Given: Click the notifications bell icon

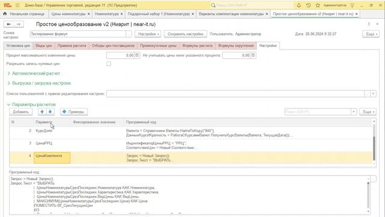Looking at the screenshot, I should click(299, 5).
